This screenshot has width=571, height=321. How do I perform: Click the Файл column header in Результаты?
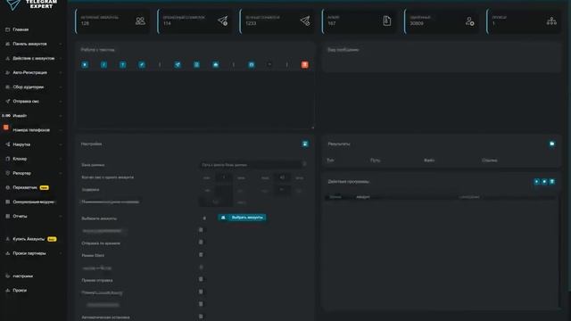429,160
